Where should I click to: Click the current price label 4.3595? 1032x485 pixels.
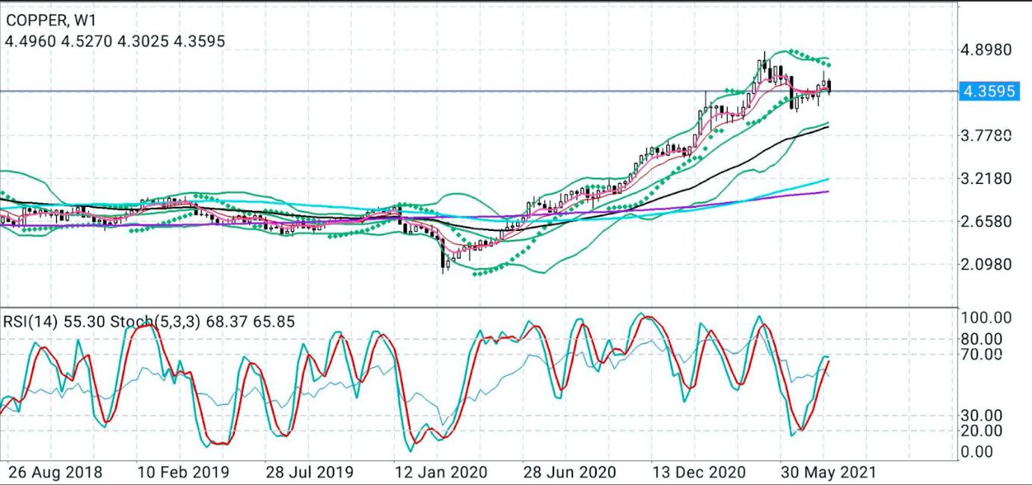989,91
